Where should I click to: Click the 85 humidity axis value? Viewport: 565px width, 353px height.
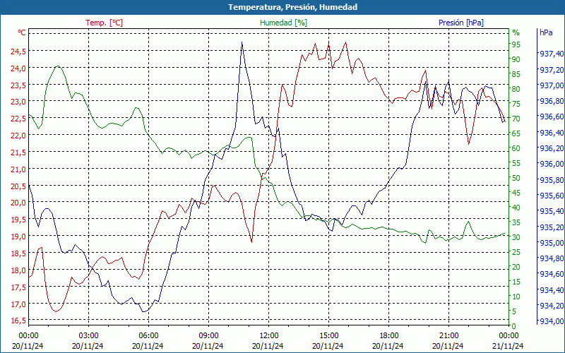click(x=516, y=74)
